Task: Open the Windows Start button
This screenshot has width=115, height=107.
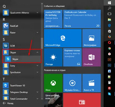Action: pos(109,3)
